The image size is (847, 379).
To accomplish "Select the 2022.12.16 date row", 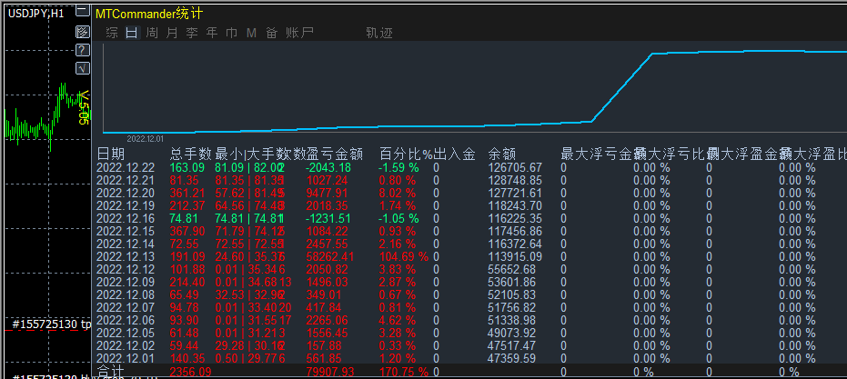I will pyautogui.click(x=126, y=219).
